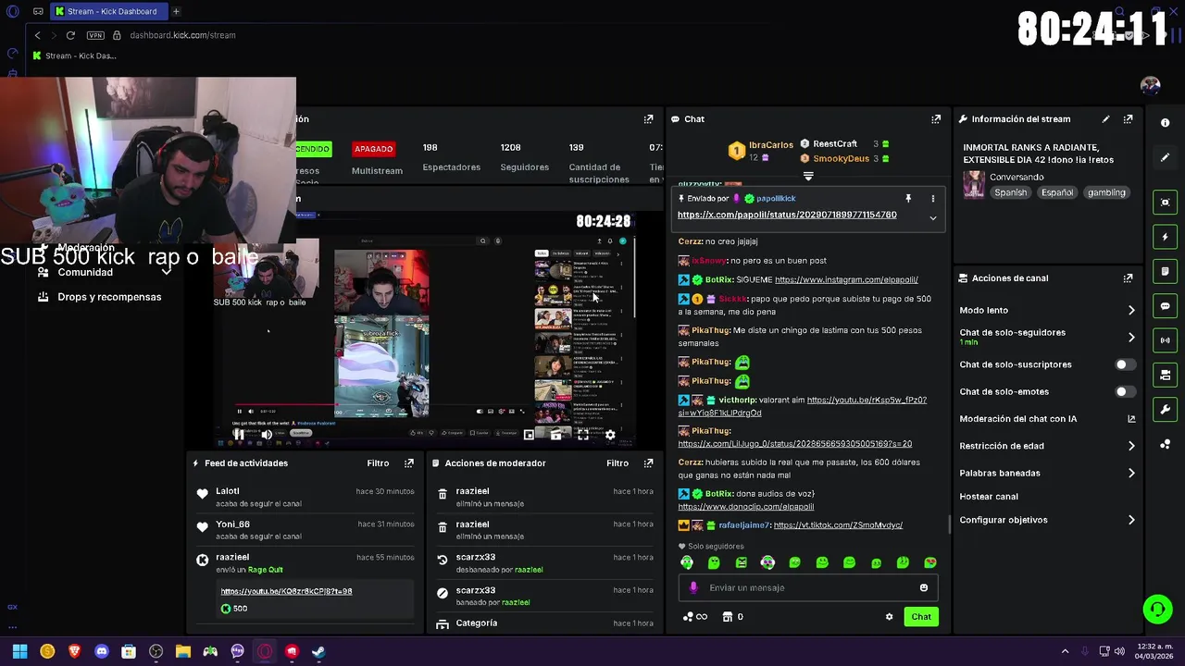Click Hostear canal
The width and height of the screenshot is (1185, 666).
[989, 497]
